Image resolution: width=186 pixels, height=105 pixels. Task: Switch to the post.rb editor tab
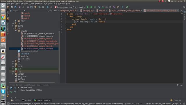click(102, 11)
